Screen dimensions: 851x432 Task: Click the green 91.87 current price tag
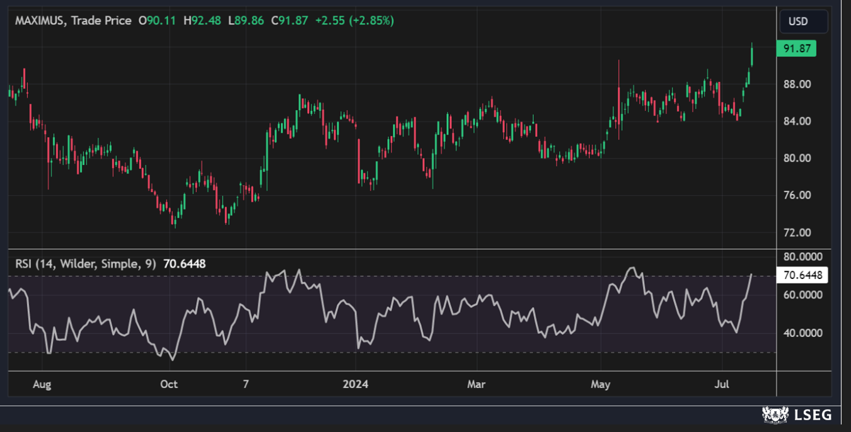(796, 48)
